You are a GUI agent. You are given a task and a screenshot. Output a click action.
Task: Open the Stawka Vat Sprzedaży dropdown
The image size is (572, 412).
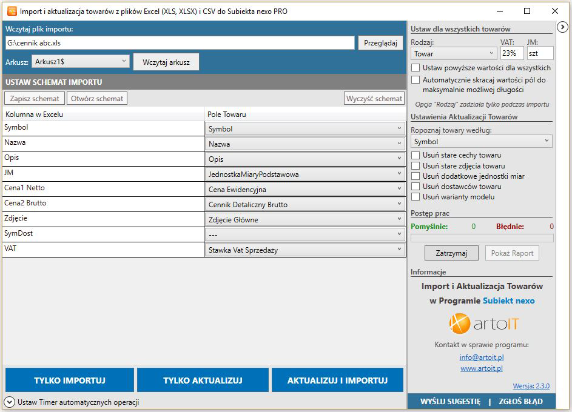305,250
